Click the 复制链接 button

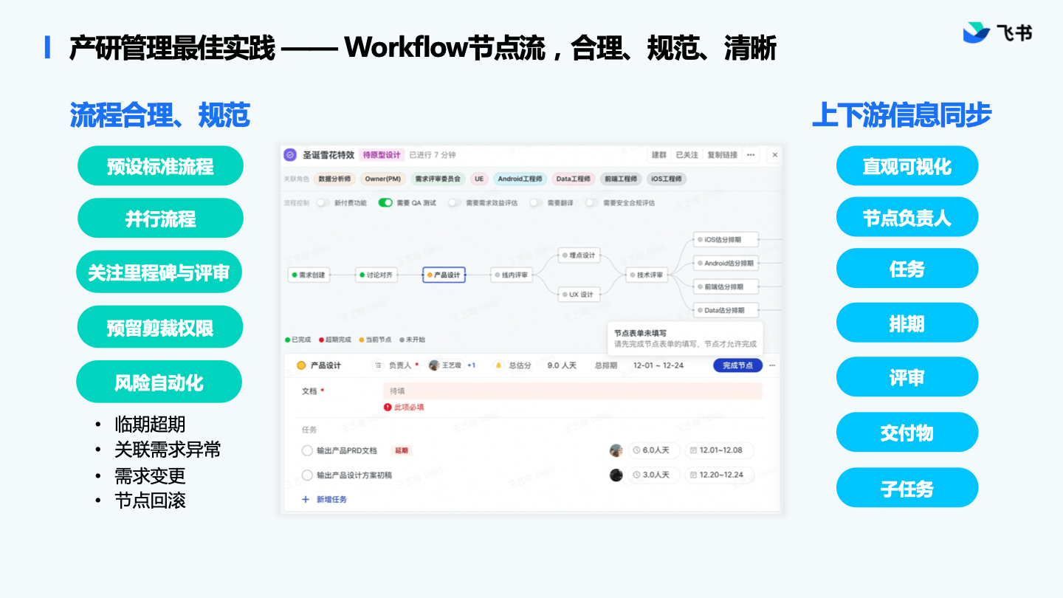click(x=722, y=155)
